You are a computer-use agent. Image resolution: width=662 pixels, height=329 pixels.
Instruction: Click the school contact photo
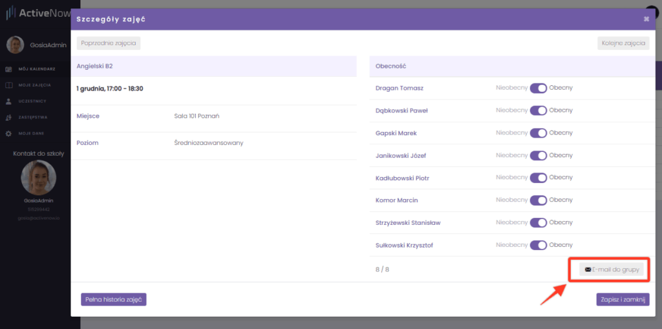pos(39,177)
